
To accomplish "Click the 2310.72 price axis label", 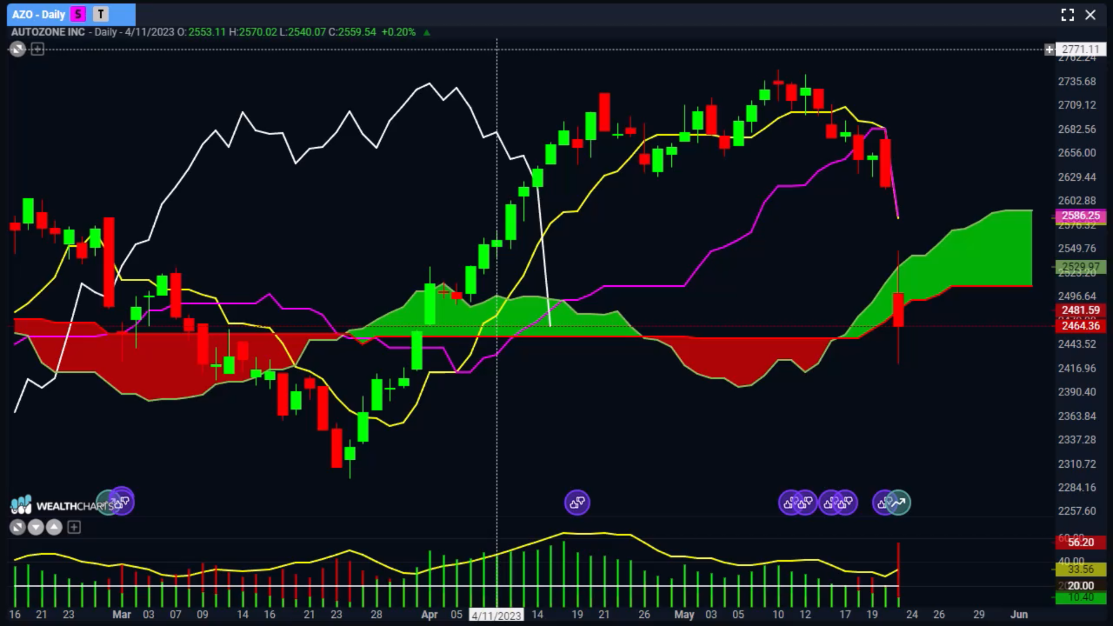I will click(1077, 464).
